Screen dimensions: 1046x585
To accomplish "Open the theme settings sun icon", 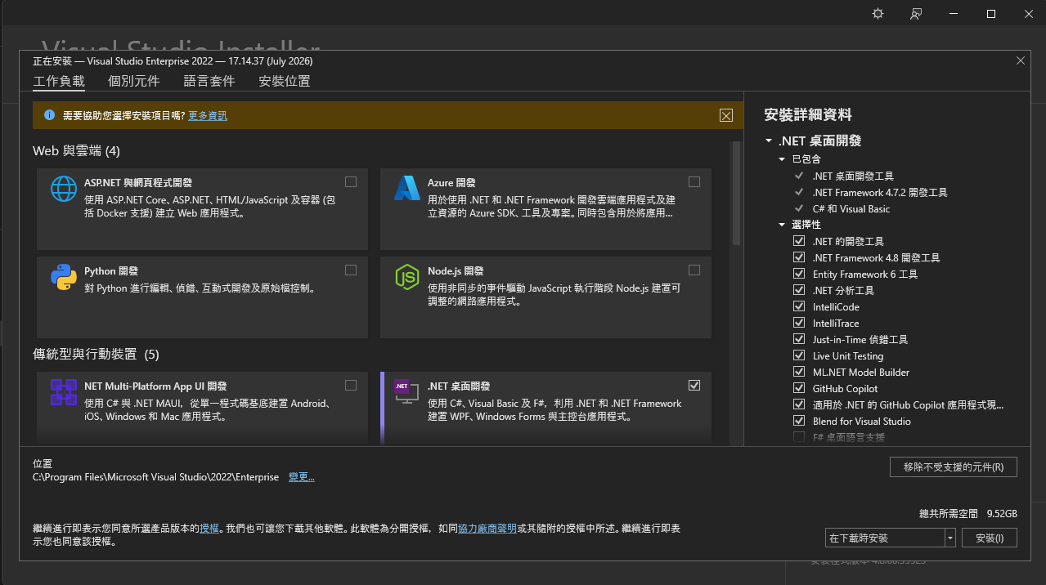I will tap(878, 14).
